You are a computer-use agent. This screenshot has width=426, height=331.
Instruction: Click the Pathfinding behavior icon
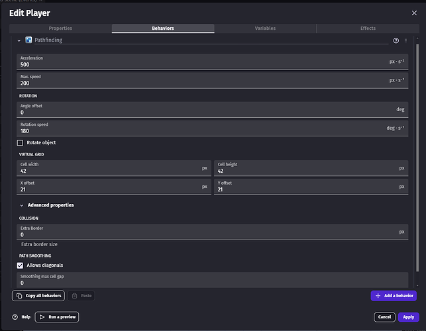click(x=28, y=40)
